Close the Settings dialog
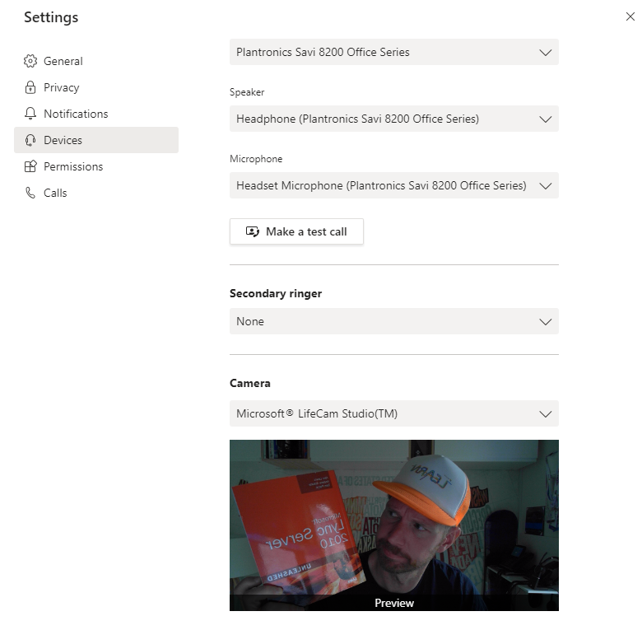642x630 pixels. point(630,16)
